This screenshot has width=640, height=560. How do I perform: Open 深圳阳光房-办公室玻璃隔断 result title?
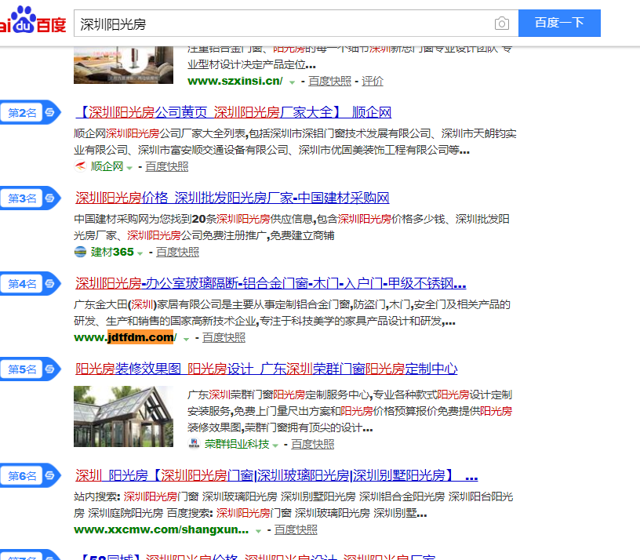(x=271, y=283)
